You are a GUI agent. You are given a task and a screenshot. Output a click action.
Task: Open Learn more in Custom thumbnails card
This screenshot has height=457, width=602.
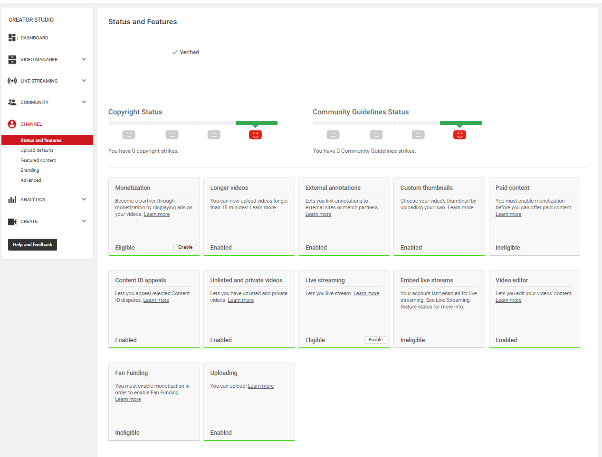click(x=460, y=208)
